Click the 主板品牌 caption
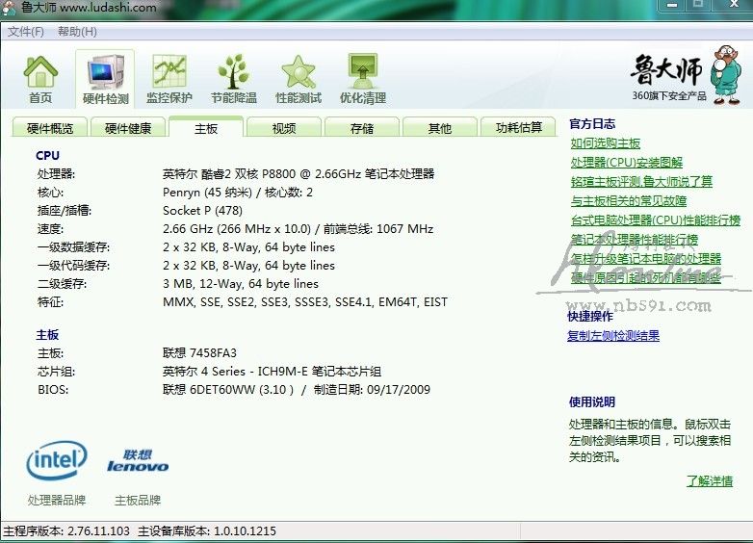Viewport: 753px width, 543px height. pyautogui.click(x=138, y=501)
